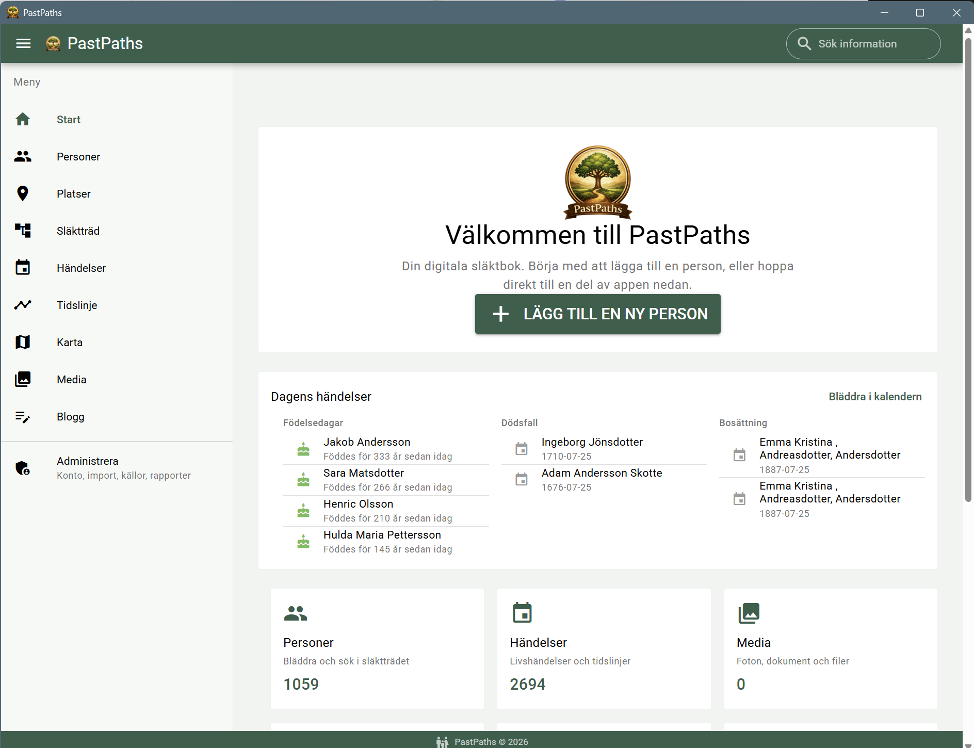Click the PastPaths title in header
The height and width of the screenshot is (748, 974).
[x=105, y=44]
